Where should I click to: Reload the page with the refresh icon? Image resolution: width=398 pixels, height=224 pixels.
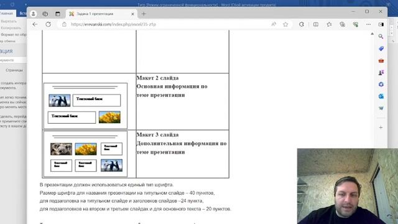pyautogui.click(x=49, y=24)
